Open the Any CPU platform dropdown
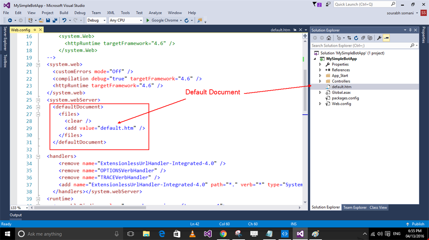Viewport: 429px width, 240px height. pos(125,20)
